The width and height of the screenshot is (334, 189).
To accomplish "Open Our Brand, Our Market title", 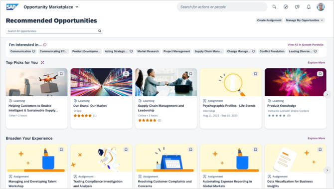I will [x=90, y=106].
